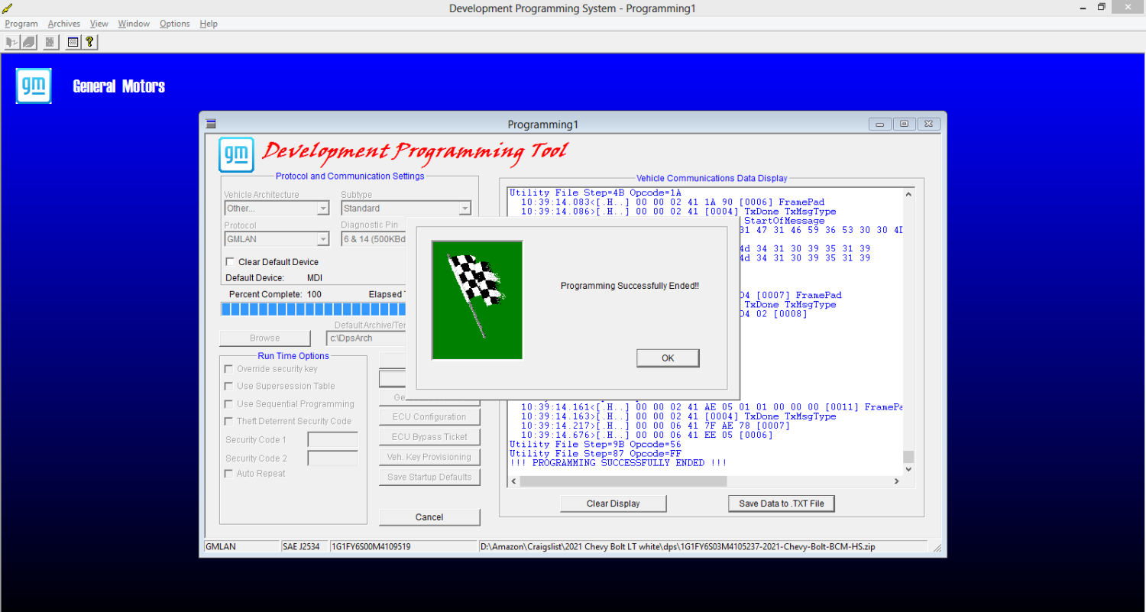The height and width of the screenshot is (612, 1146).
Task: Click the data display scroll-left arrow
Action: tap(514, 481)
